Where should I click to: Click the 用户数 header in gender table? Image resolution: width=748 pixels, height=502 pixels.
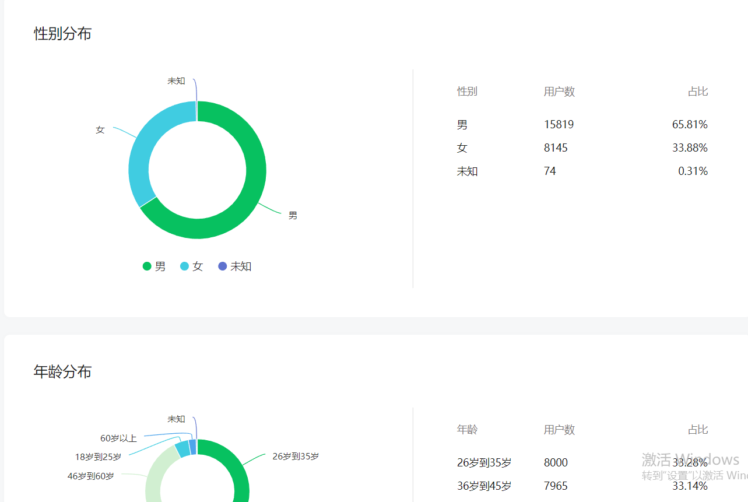tap(559, 92)
